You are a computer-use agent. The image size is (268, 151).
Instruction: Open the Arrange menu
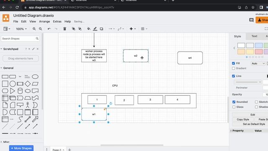(44, 21)
